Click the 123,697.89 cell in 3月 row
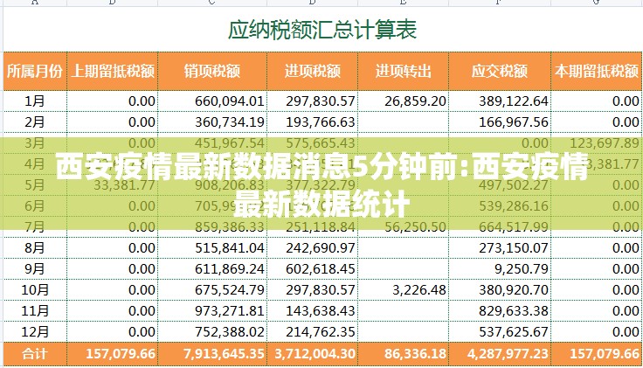The width and height of the screenshot is (643, 368). click(x=597, y=142)
